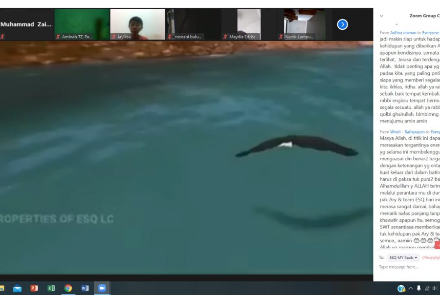Launch Excel from the taskbar
This screenshot has width=440, height=295.
click(51, 288)
